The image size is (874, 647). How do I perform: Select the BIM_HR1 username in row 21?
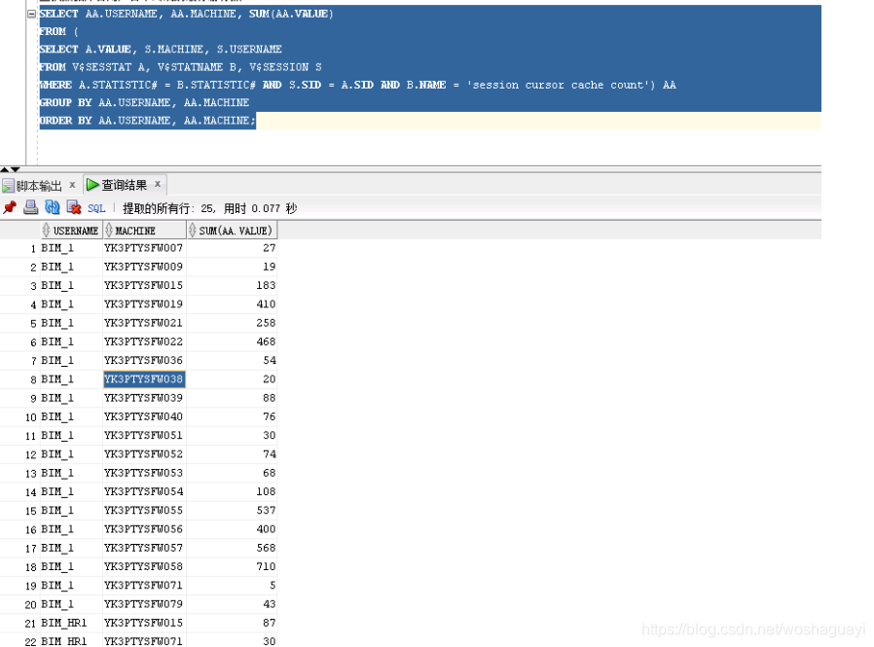pyautogui.click(x=64, y=623)
